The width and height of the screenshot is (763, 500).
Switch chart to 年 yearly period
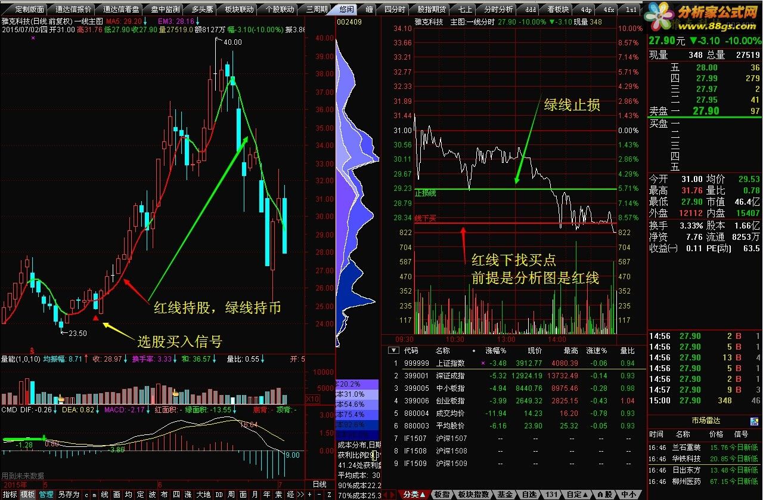(266, 495)
